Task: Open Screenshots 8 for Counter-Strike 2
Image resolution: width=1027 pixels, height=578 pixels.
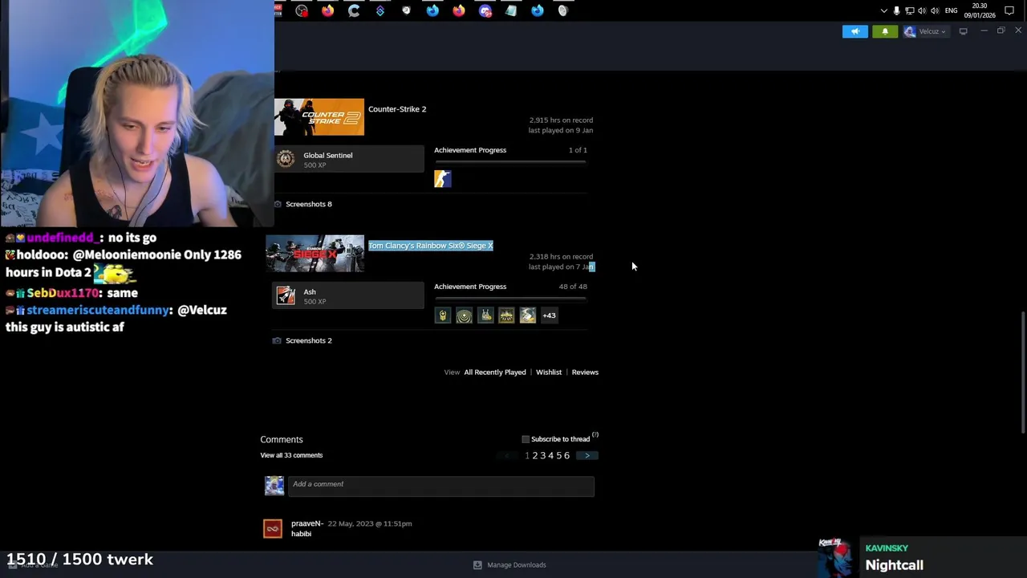Action: (309, 204)
